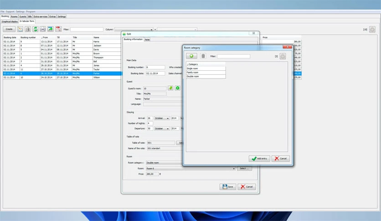Click the green plus add guest icon
Screen dimensions: 381x221
178,88
